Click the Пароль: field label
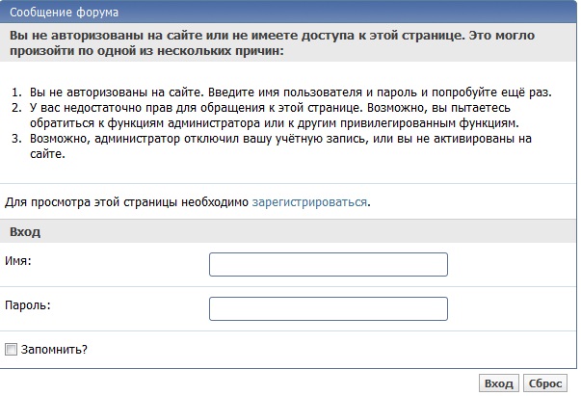Viewport: 581px width, 396px height. click(x=28, y=304)
